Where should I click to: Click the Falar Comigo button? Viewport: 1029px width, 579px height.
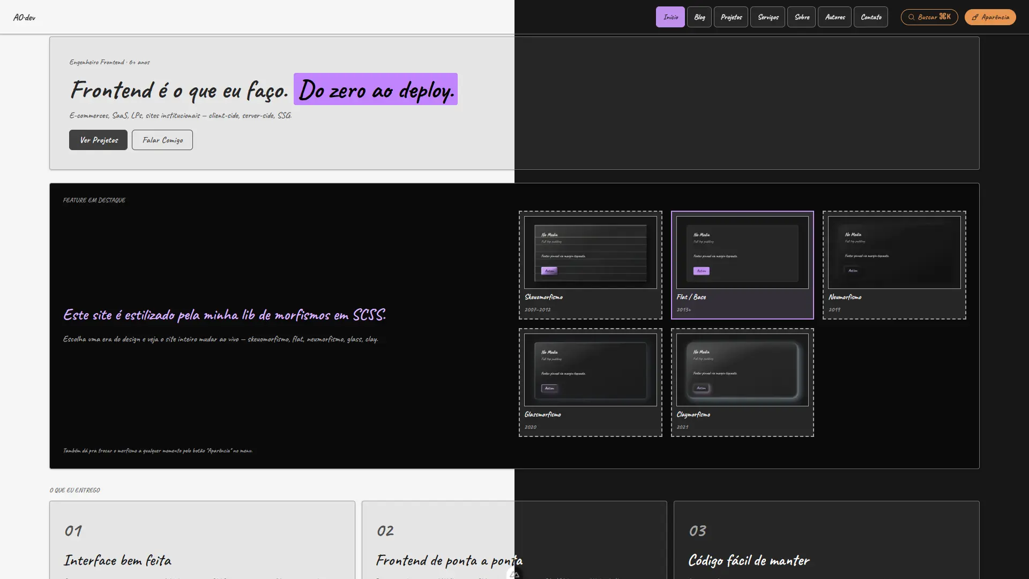pyautogui.click(x=162, y=140)
